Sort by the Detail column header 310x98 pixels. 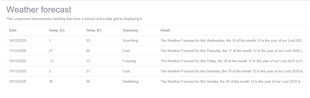[165, 30]
